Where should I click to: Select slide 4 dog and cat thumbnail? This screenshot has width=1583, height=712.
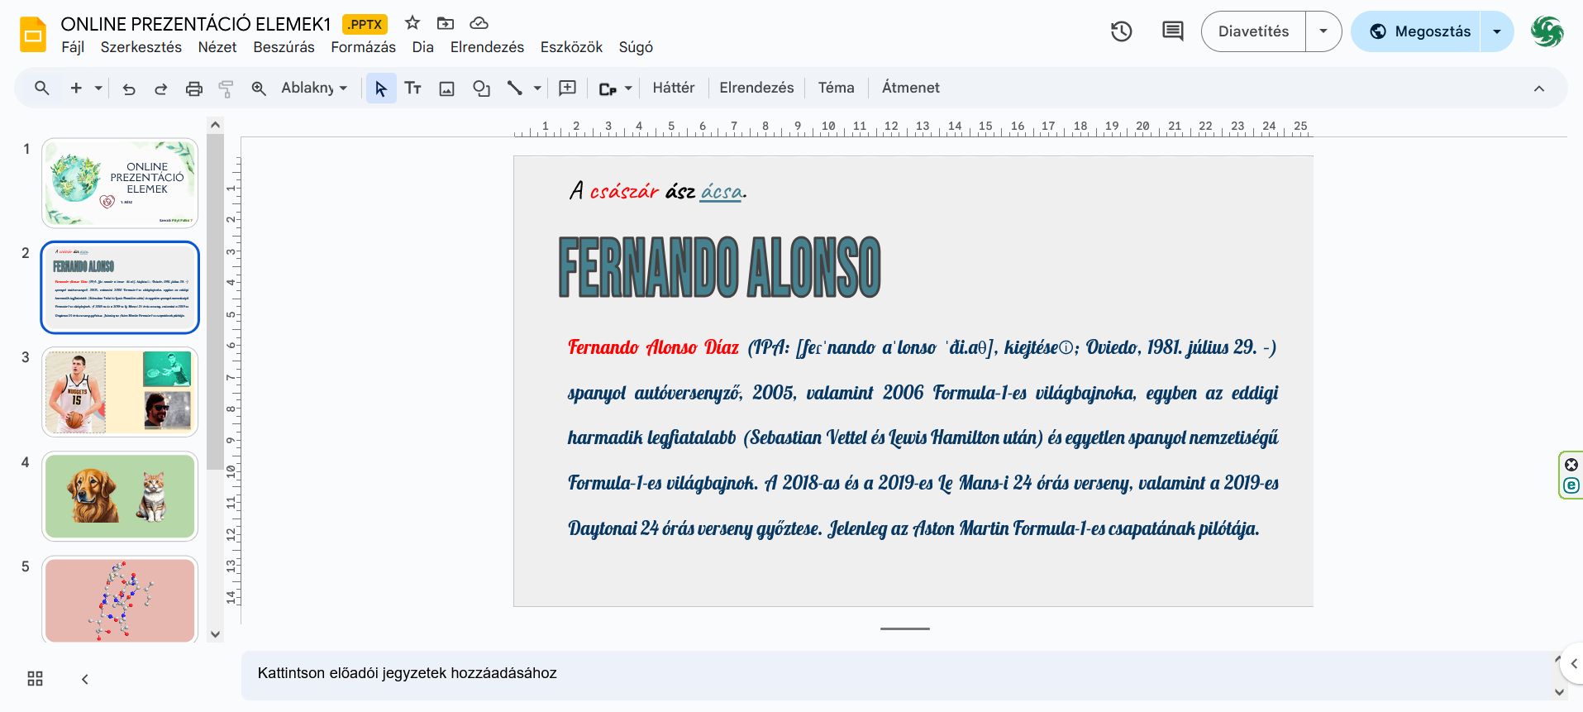click(x=120, y=495)
